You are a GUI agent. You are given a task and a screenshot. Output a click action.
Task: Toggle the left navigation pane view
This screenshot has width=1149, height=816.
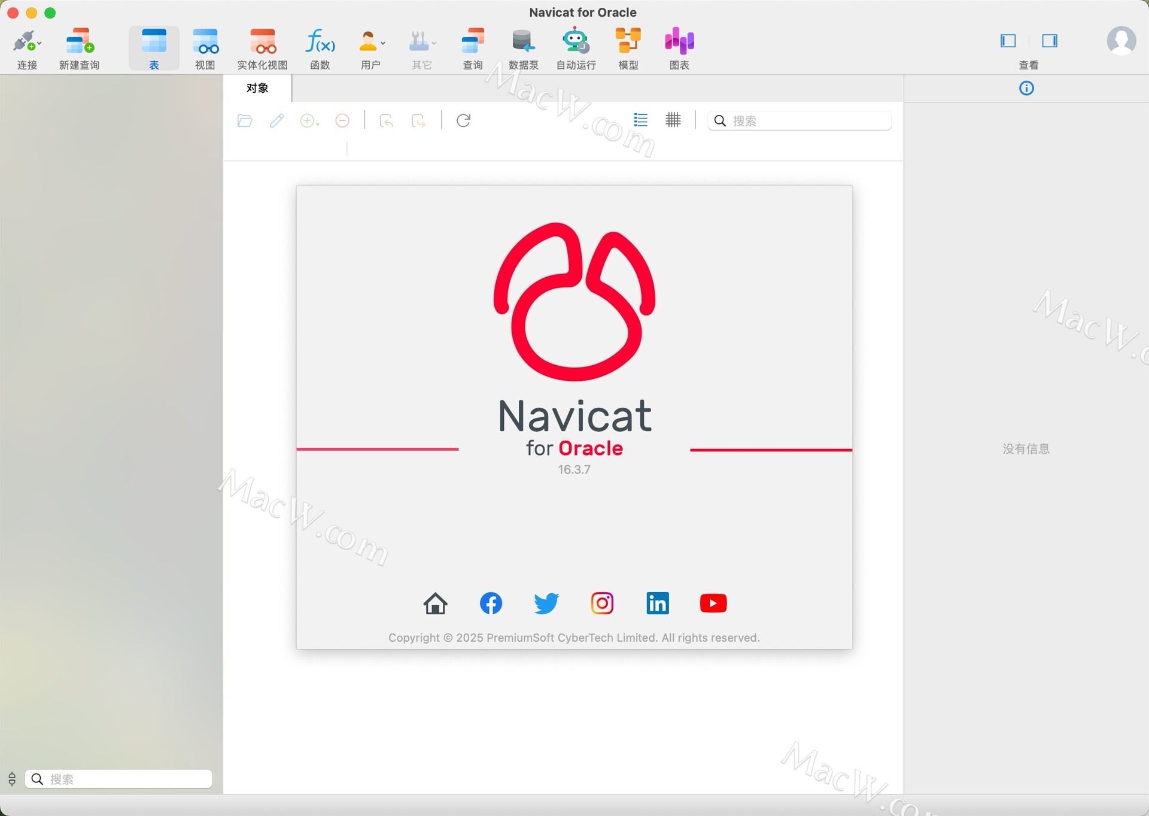(x=1008, y=41)
